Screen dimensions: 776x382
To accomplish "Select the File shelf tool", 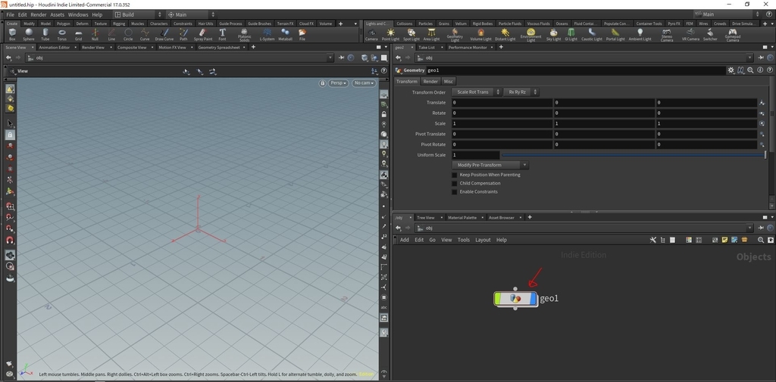I will pos(302,34).
